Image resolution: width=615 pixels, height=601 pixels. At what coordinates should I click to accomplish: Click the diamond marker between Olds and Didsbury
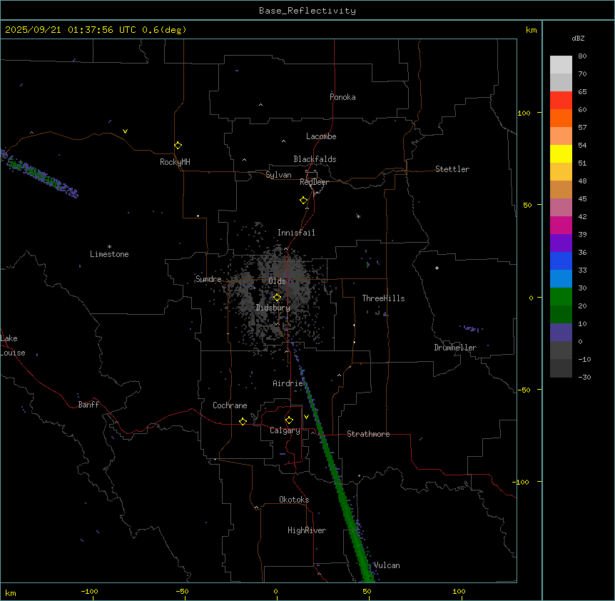tap(278, 297)
